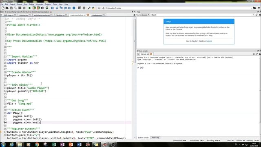Open the IPython console options icon
The height and width of the screenshot is (147, 261).
[260, 54]
